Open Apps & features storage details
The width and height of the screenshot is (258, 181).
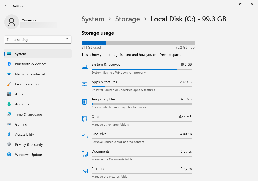click(x=137, y=86)
